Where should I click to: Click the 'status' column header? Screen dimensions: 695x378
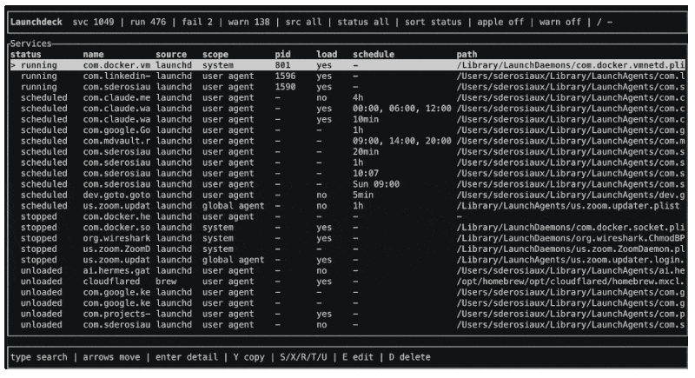tap(26, 54)
